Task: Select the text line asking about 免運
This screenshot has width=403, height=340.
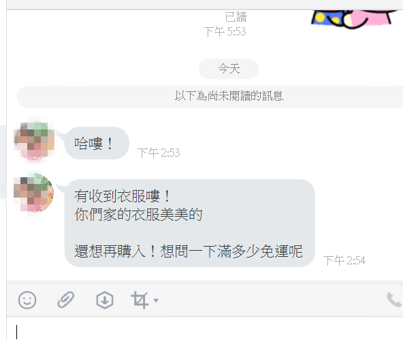Action: [x=189, y=251]
